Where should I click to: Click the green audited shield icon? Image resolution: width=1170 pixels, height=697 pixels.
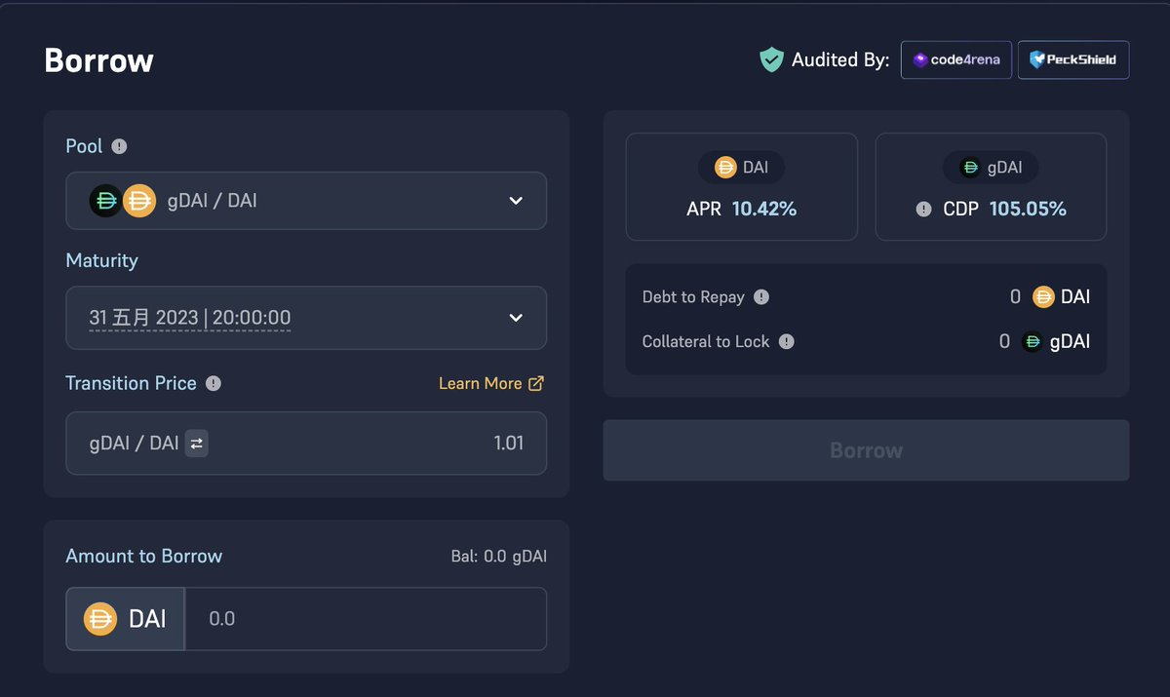(771, 59)
